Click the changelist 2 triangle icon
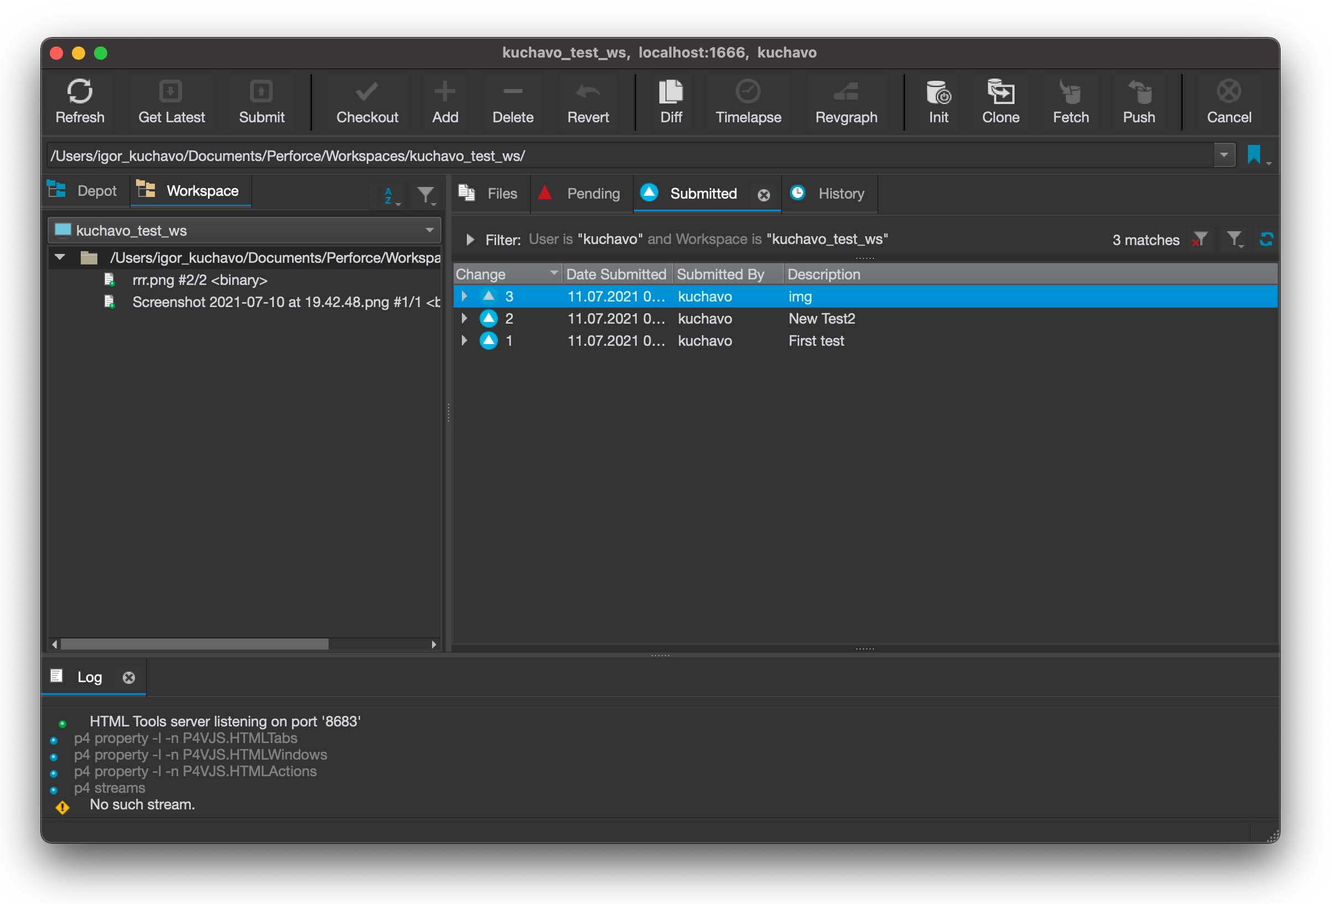Screen dimensions: 1332x904 point(488,318)
